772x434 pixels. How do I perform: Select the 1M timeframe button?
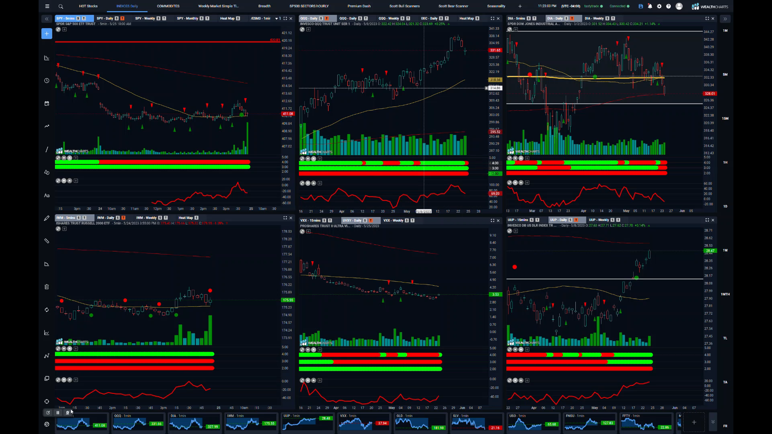pyautogui.click(x=725, y=31)
